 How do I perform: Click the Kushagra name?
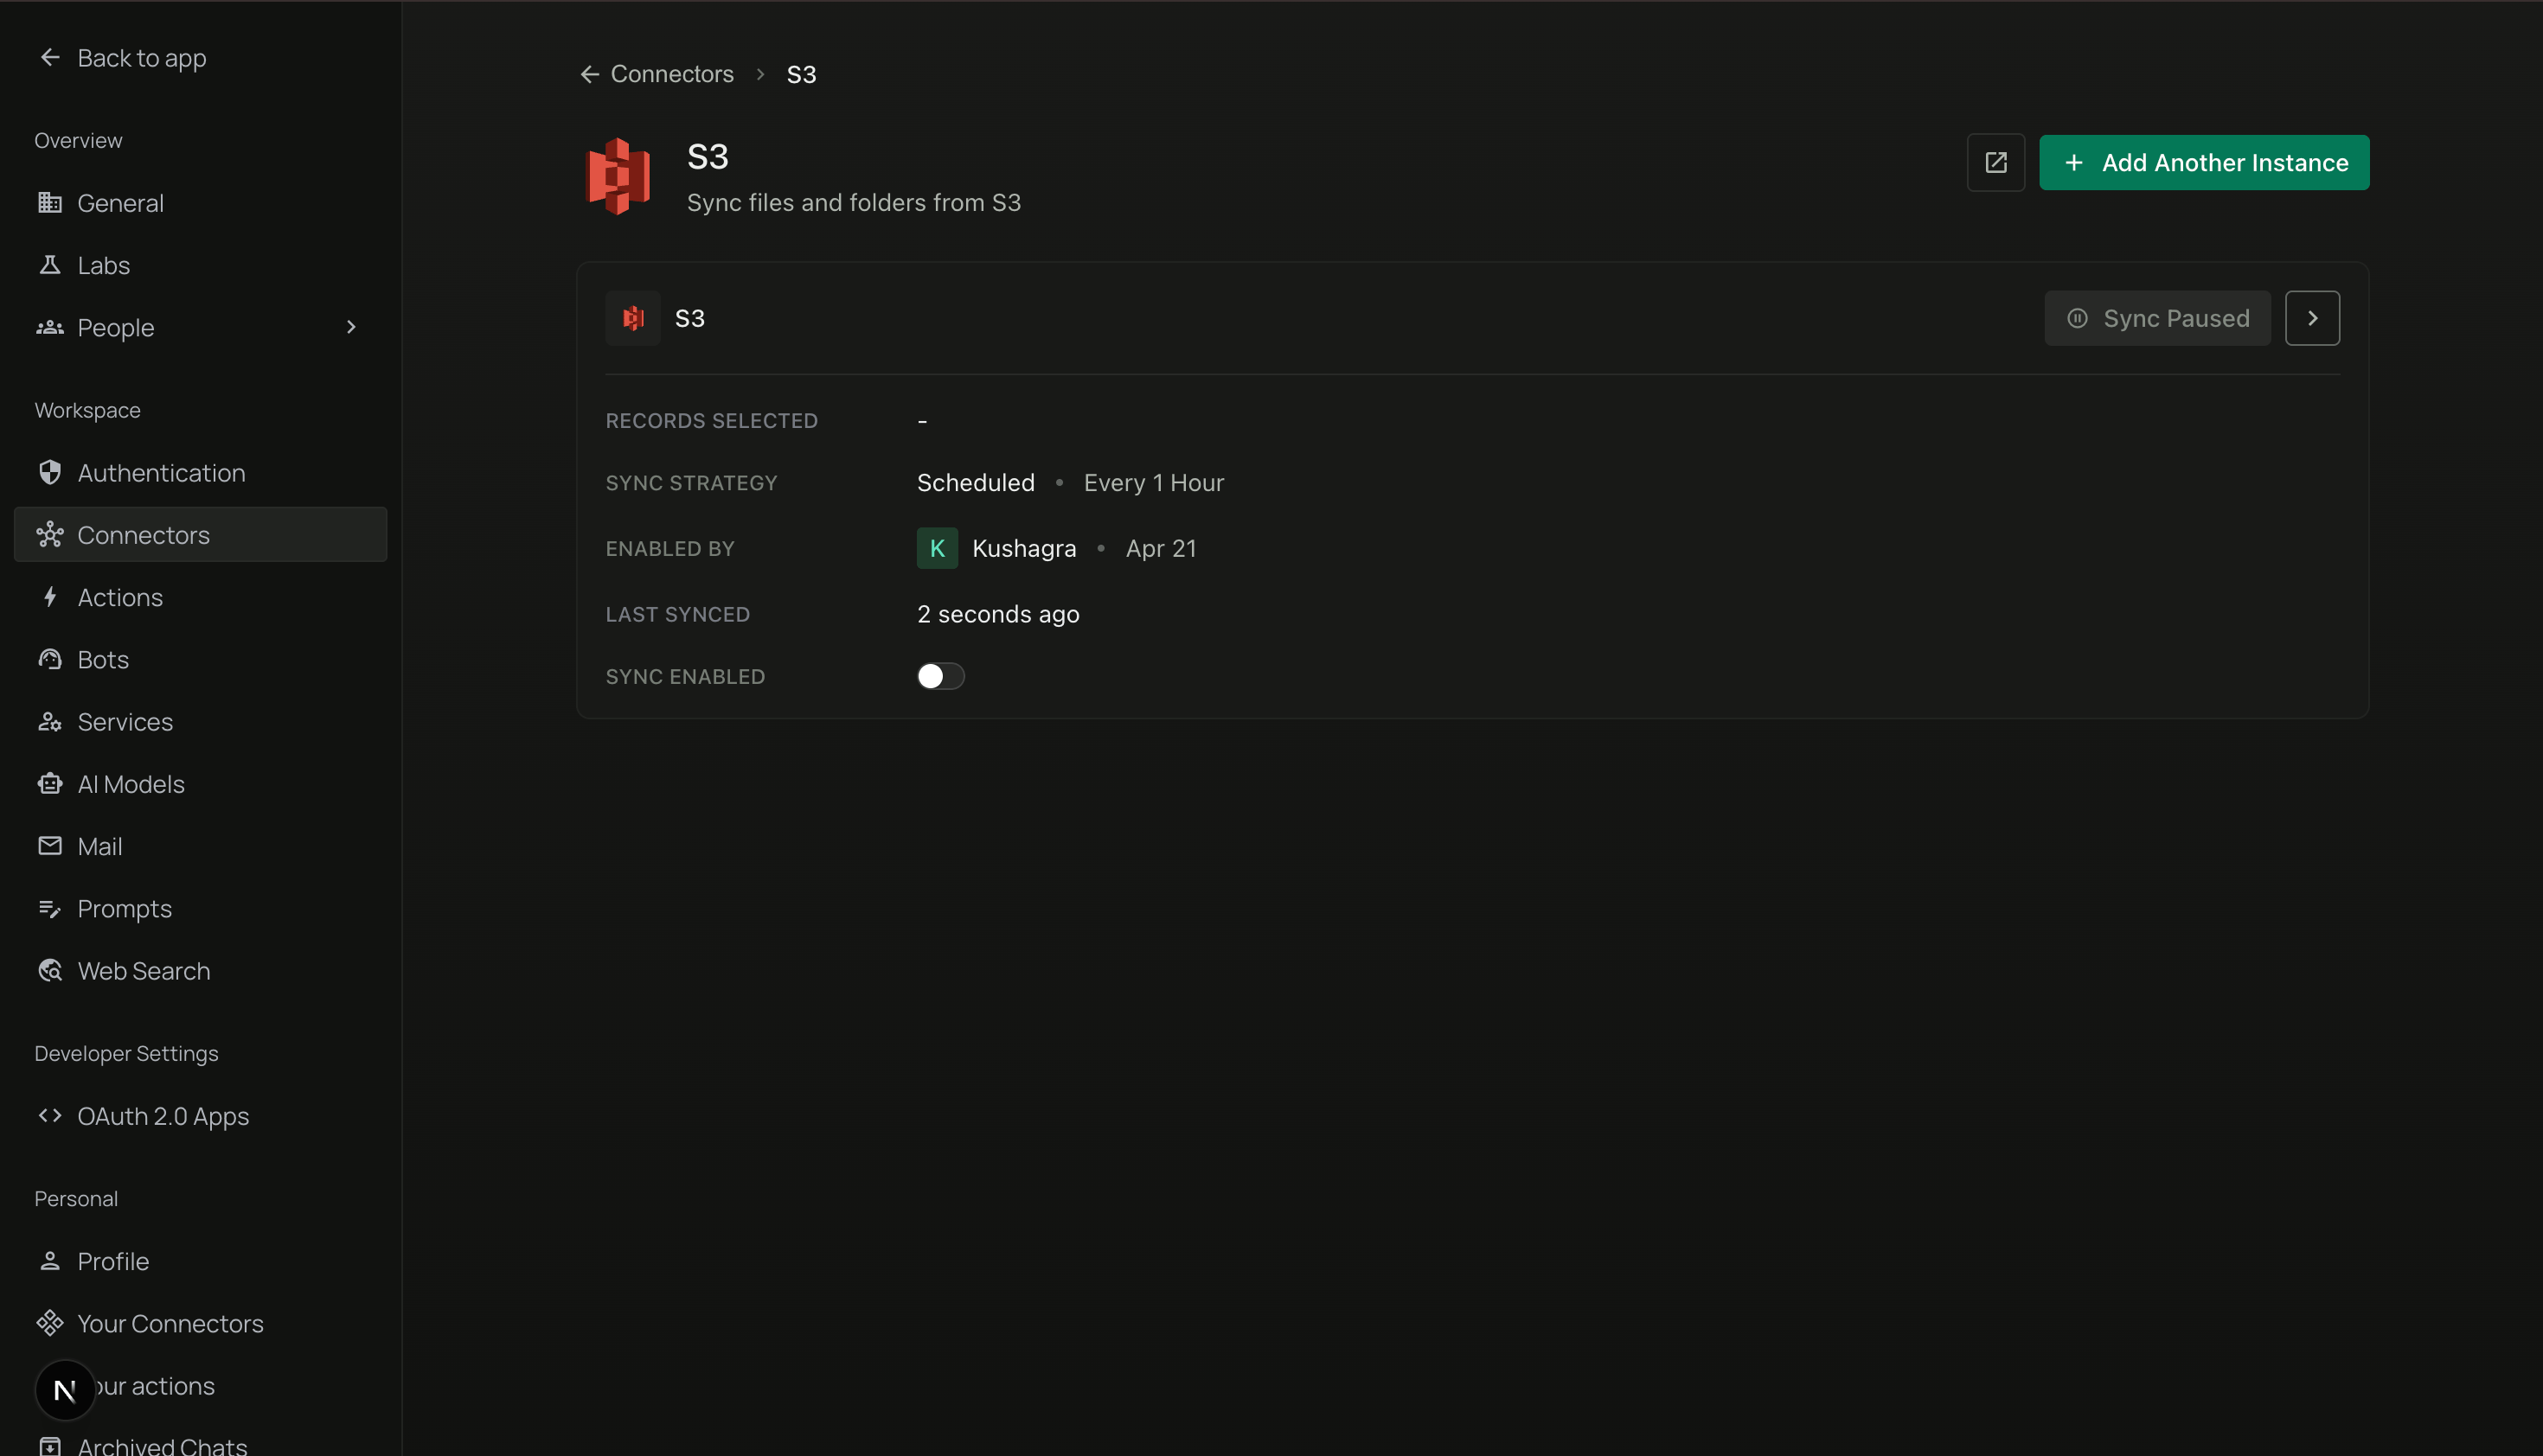(1024, 548)
